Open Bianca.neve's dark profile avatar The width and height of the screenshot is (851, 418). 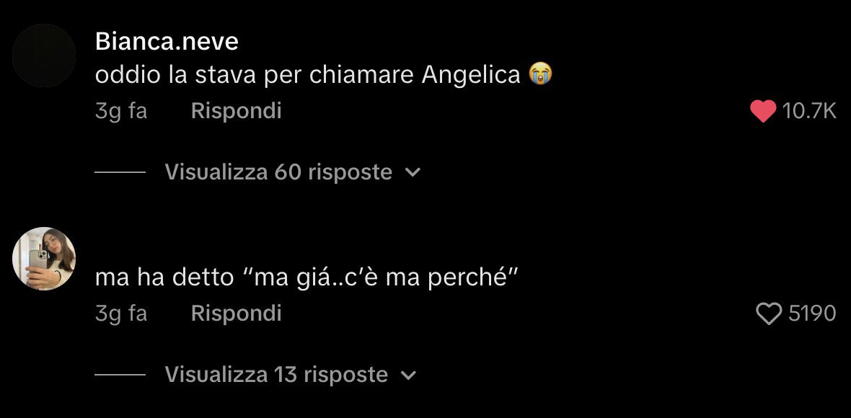(x=44, y=55)
